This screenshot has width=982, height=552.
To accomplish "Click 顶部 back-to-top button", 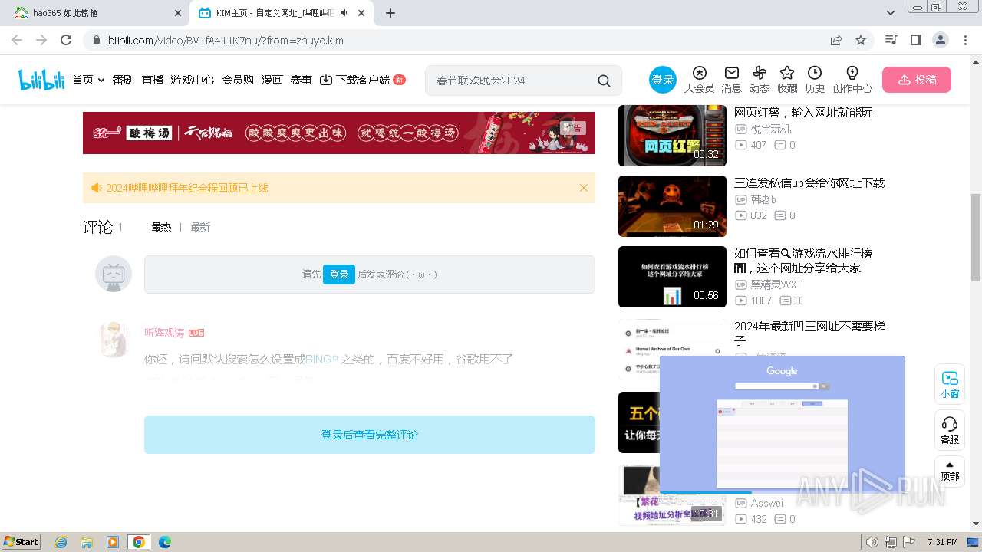I will click(950, 471).
